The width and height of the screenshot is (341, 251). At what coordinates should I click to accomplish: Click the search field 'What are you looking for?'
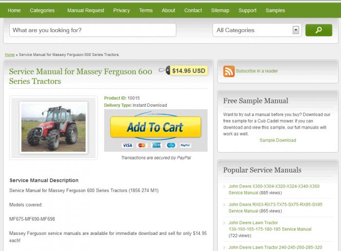pos(93,30)
